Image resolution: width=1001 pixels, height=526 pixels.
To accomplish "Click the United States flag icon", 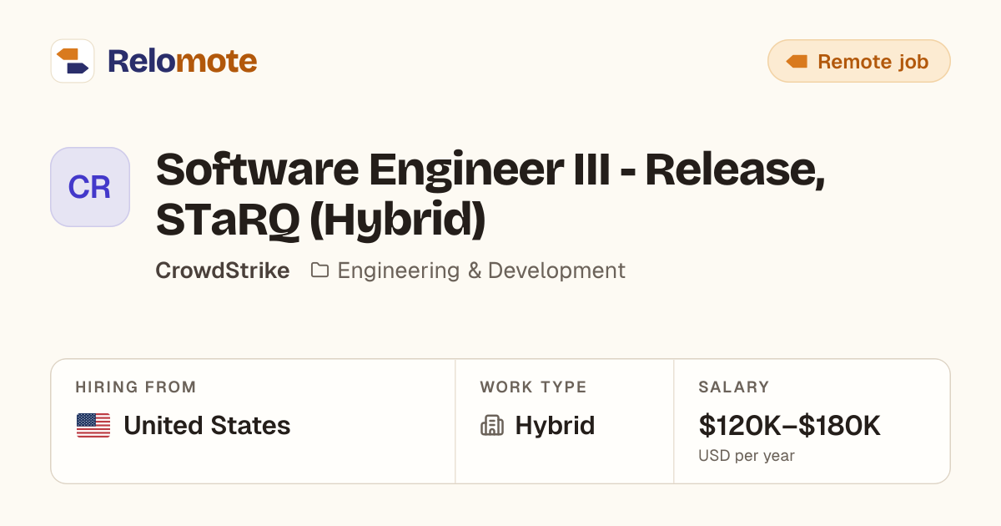I will [x=93, y=426].
